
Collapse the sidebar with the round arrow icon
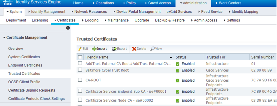(x=68, y=28)
